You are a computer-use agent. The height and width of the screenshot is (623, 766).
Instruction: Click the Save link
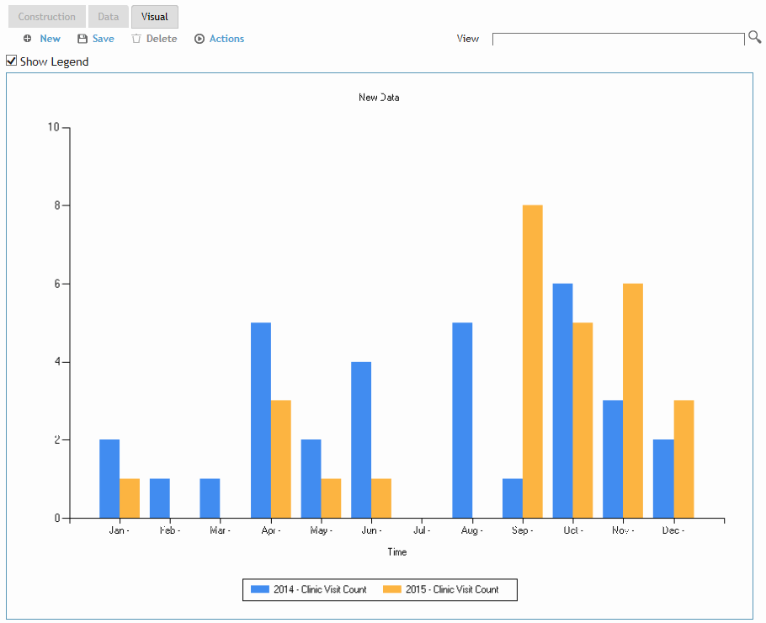(x=103, y=39)
